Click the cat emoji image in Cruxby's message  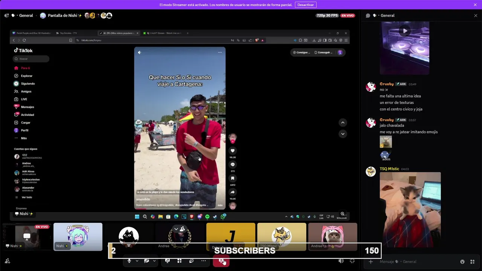[386, 142]
